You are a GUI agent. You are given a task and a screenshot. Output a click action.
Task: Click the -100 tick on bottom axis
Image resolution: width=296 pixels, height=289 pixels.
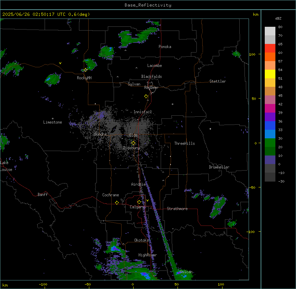[43, 284]
